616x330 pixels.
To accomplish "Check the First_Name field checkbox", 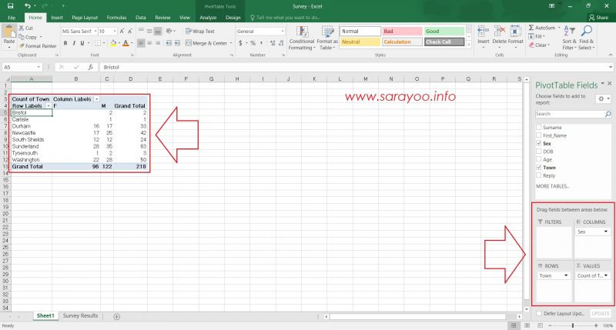I will pos(538,135).
